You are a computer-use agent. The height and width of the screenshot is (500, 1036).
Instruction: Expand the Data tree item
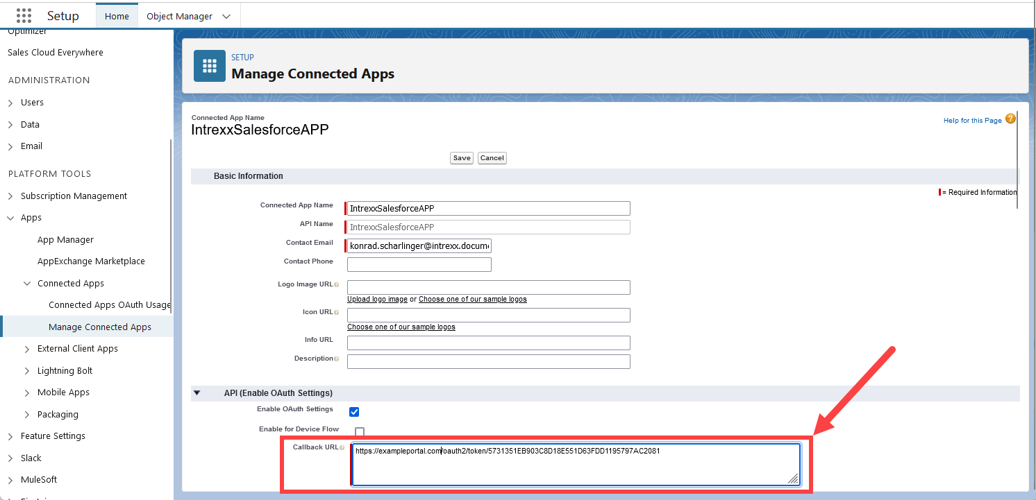(10, 125)
